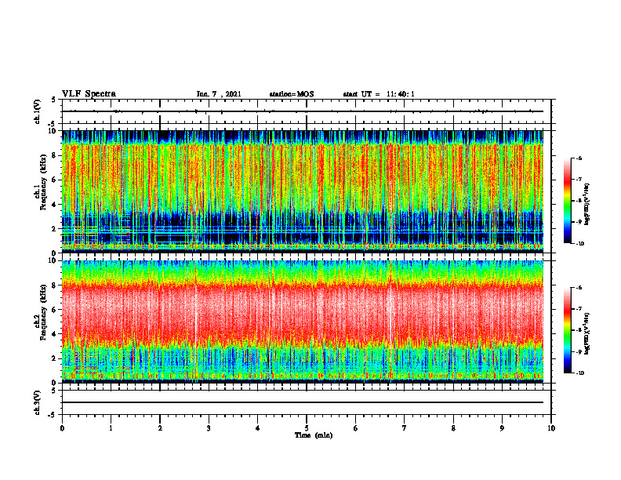Click the "-10" label on ch.2 color bar
621x480 pixels.
(580, 373)
